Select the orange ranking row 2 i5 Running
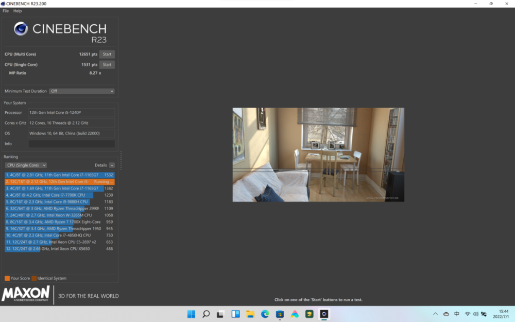This screenshot has height=322, width=515. (x=59, y=182)
